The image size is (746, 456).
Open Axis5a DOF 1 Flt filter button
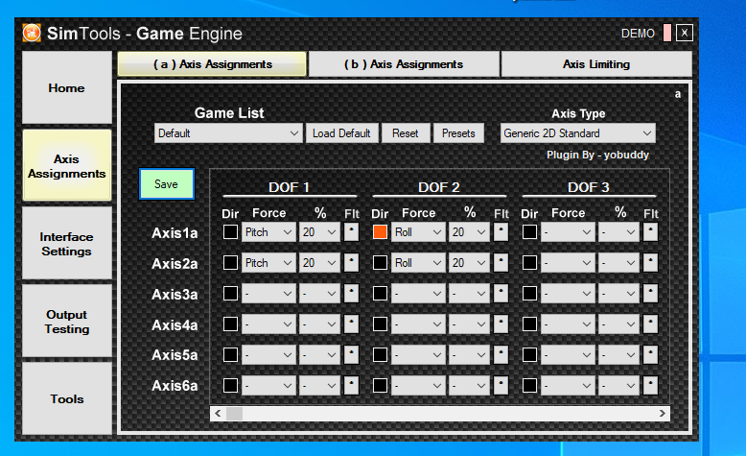[x=351, y=354]
